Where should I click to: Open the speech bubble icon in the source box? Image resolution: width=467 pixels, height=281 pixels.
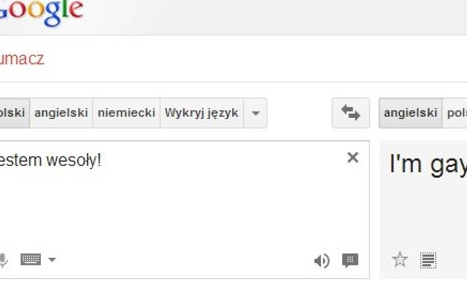[350, 260]
